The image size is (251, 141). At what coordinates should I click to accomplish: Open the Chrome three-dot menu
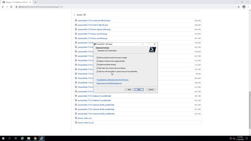[x=248, y=7]
